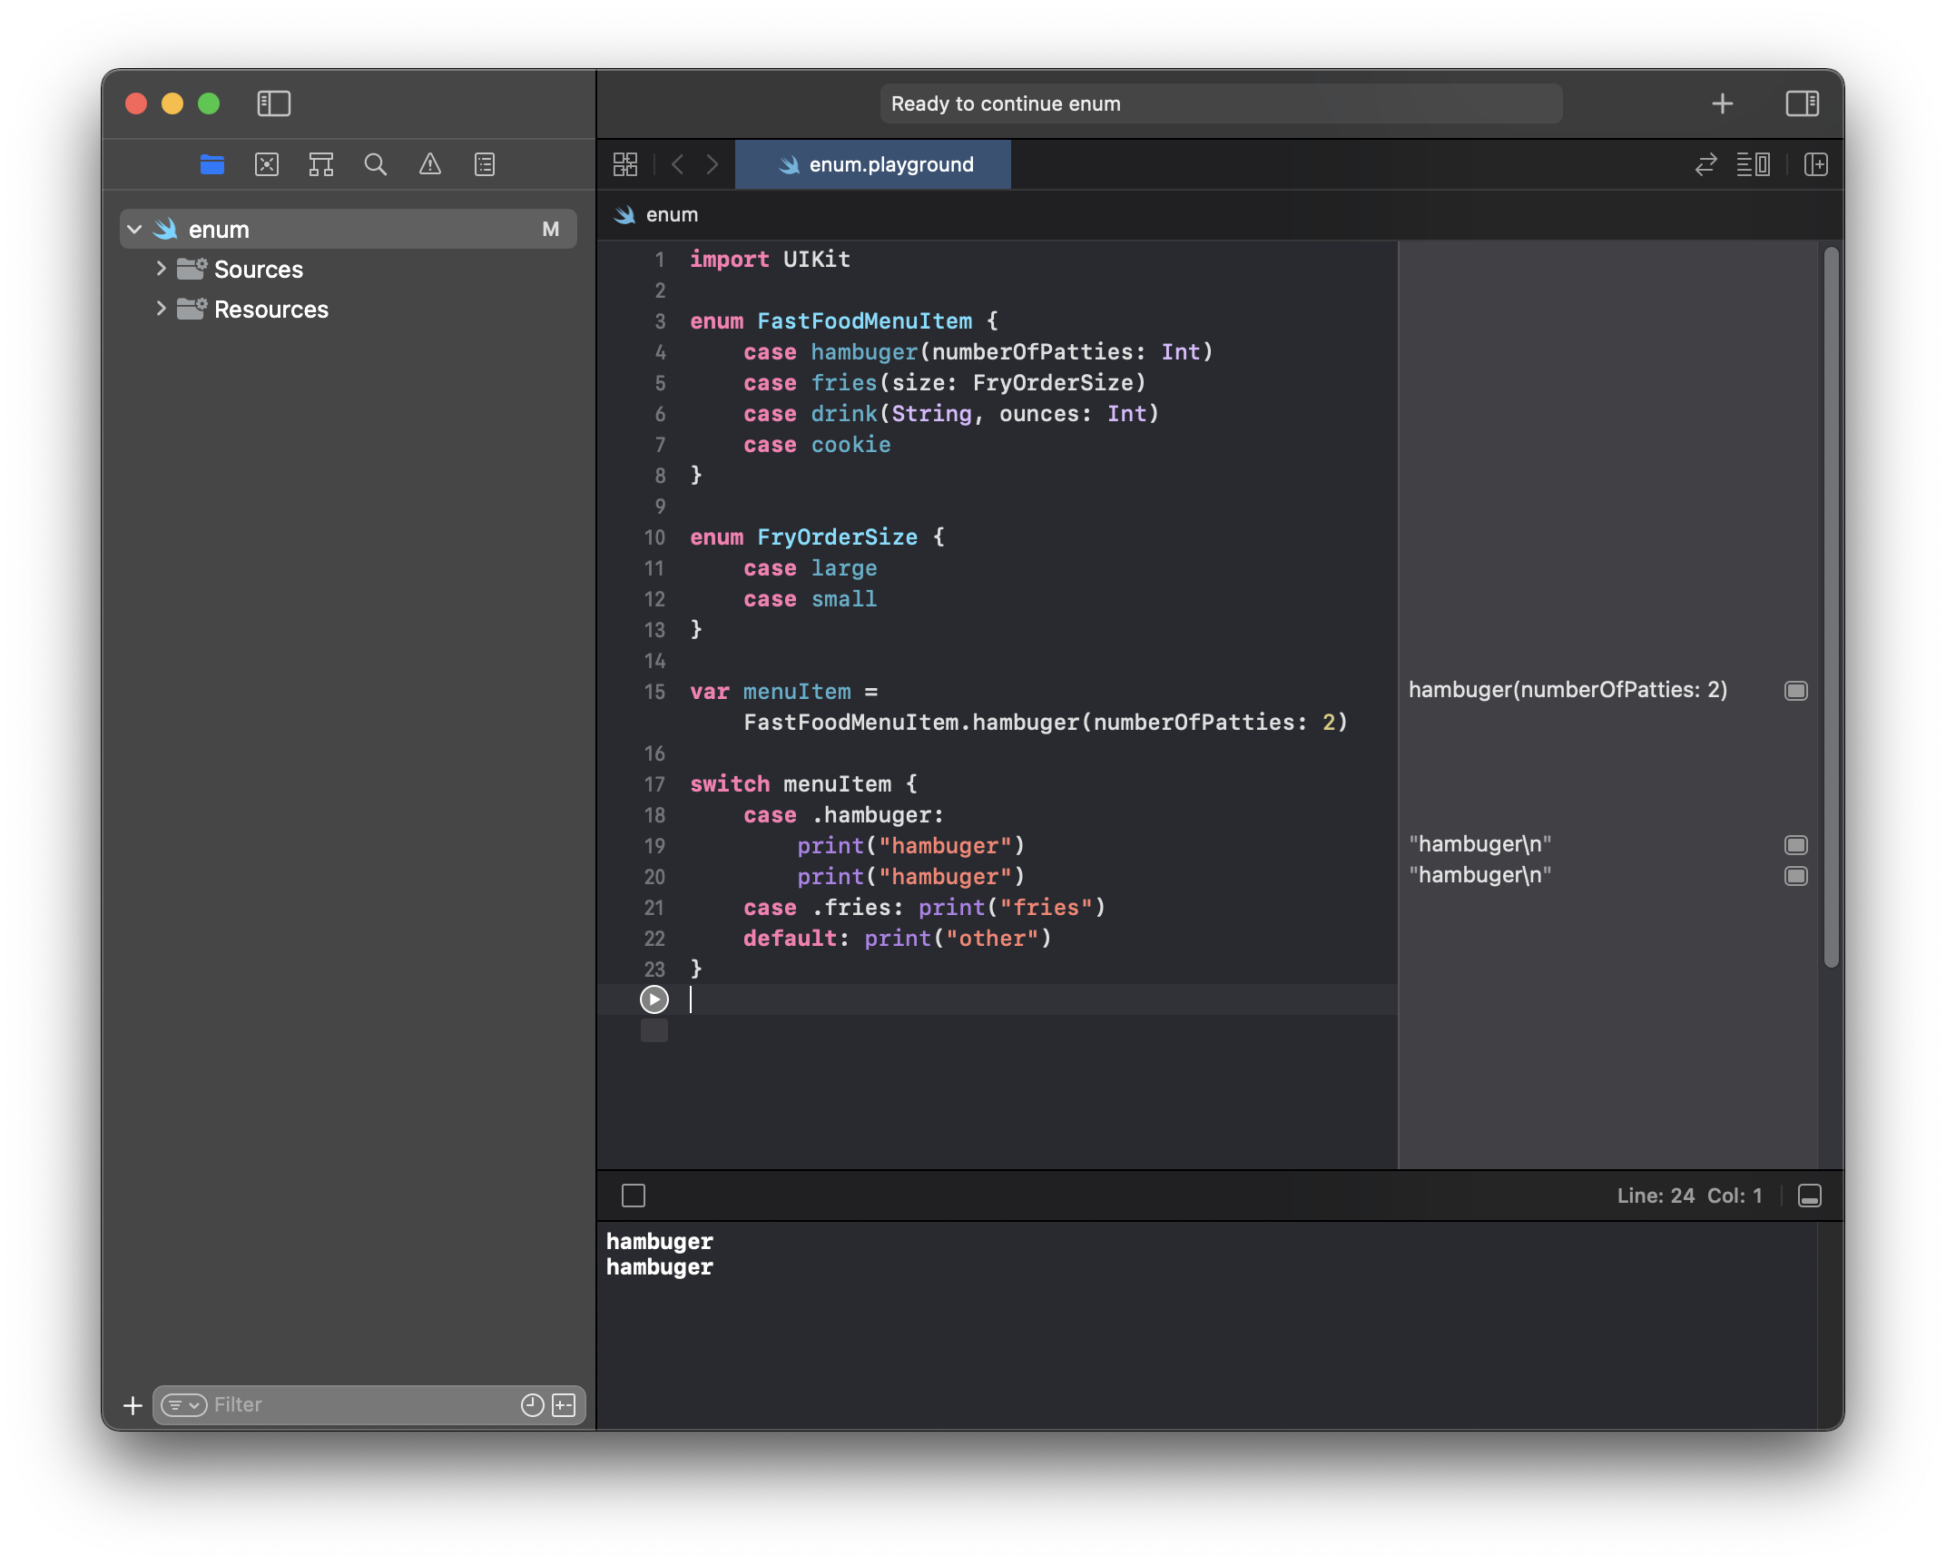The image size is (1946, 1565).
Task: Toggle the right inspector panel
Action: tap(1802, 103)
